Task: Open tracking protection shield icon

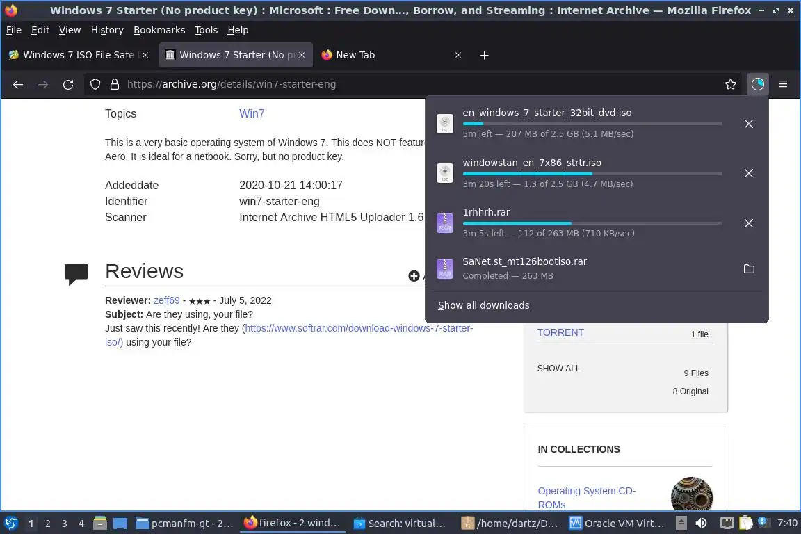Action: click(95, 84)
